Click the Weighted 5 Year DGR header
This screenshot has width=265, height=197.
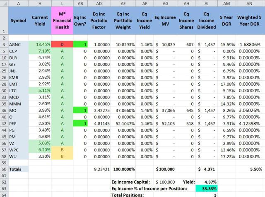click(249, 20)
